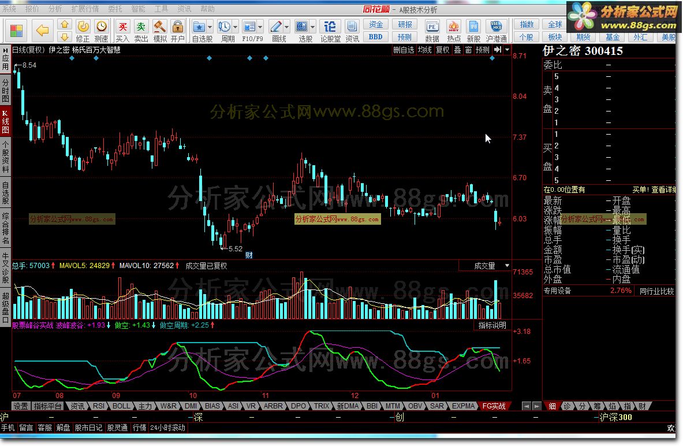
Task: Open the 论股堂 forum icon
Action: [x=330, y=31]
